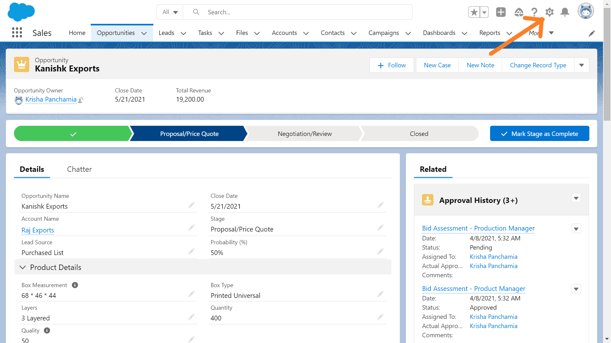The height and width of the screenshot is (343, 611).
Task: Show Quality field info tooltip icon
Action: click(x=47, y=331)
